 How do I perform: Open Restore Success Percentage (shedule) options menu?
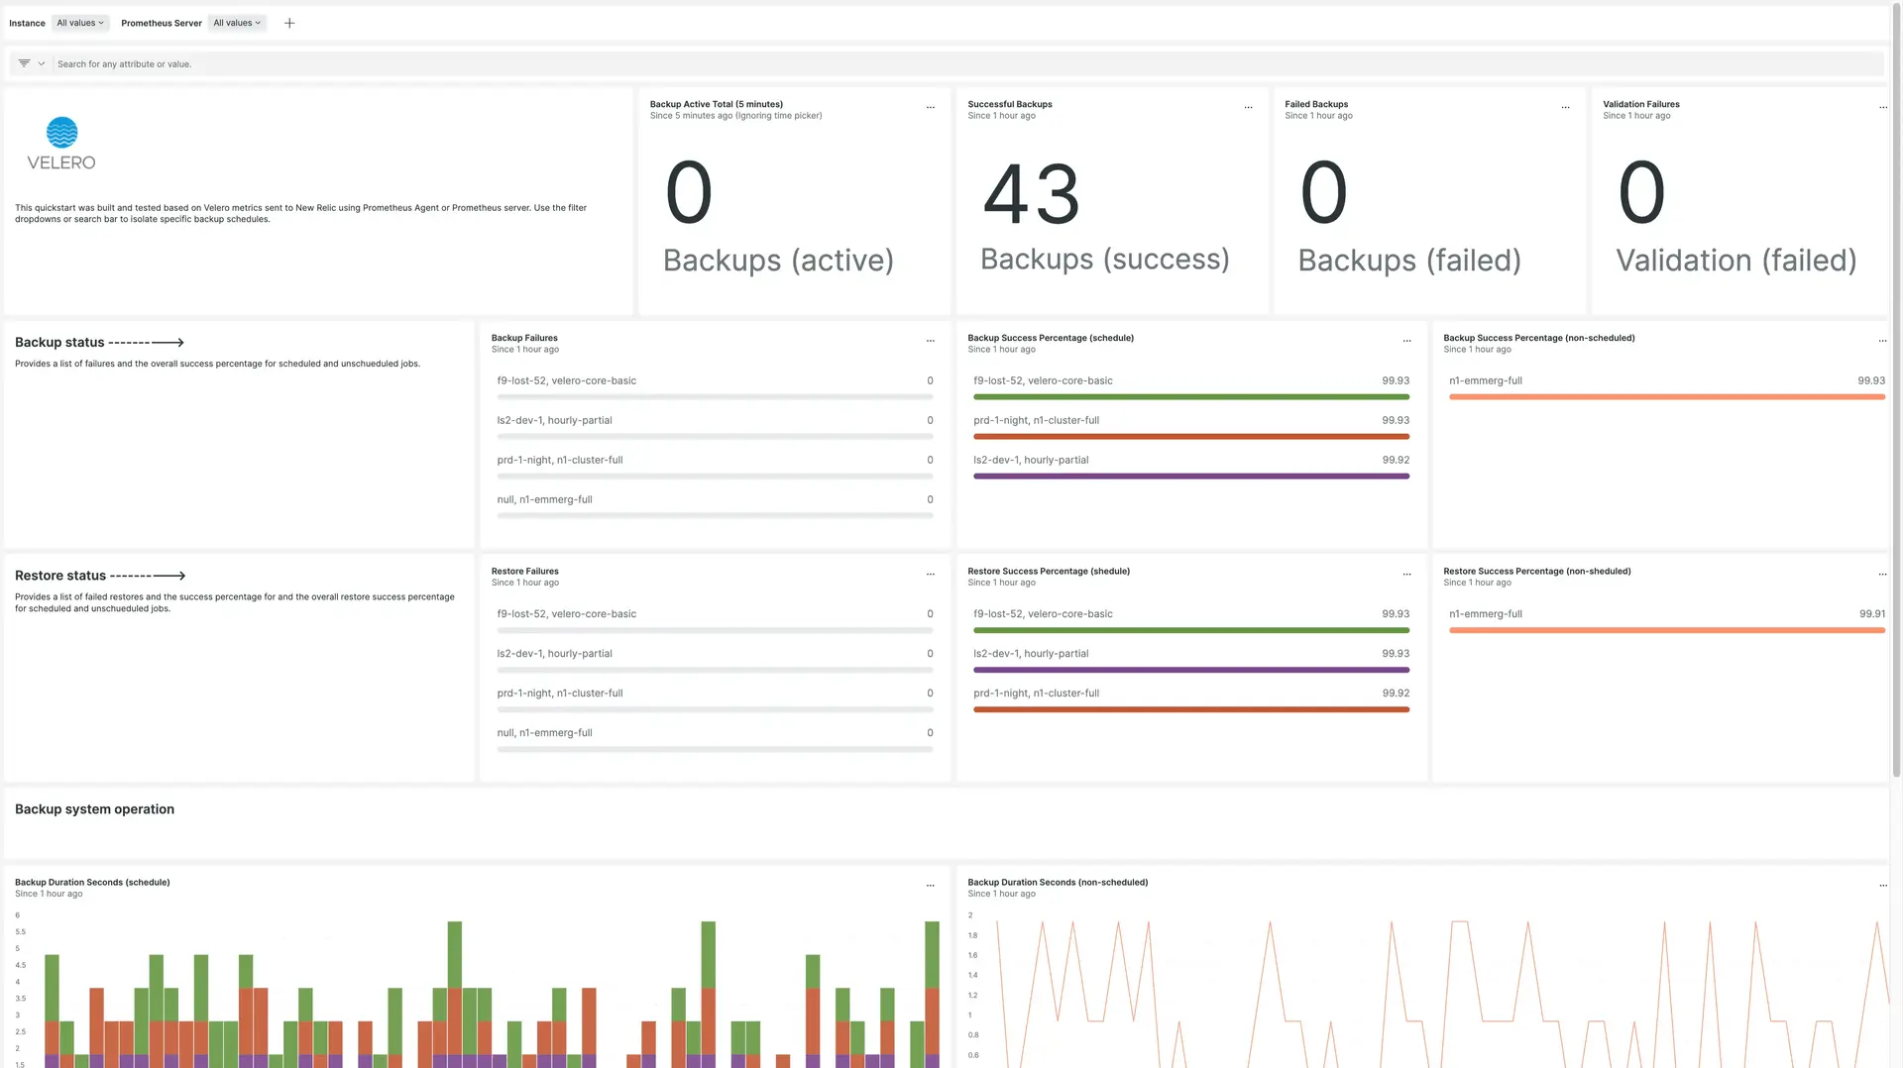click(1406, 575)
